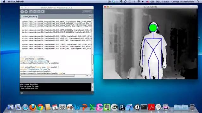Click the 'User calibrated !!!' console line
This screenshot has height=113, width=202.
click(x=29, y=89)
